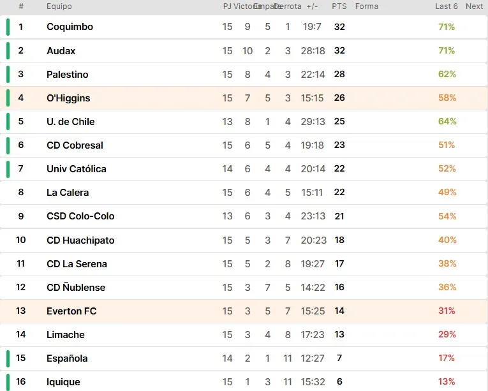Click the Equipo column header
The height and width of the screenshot is (391, 488).
click(59, 6)
